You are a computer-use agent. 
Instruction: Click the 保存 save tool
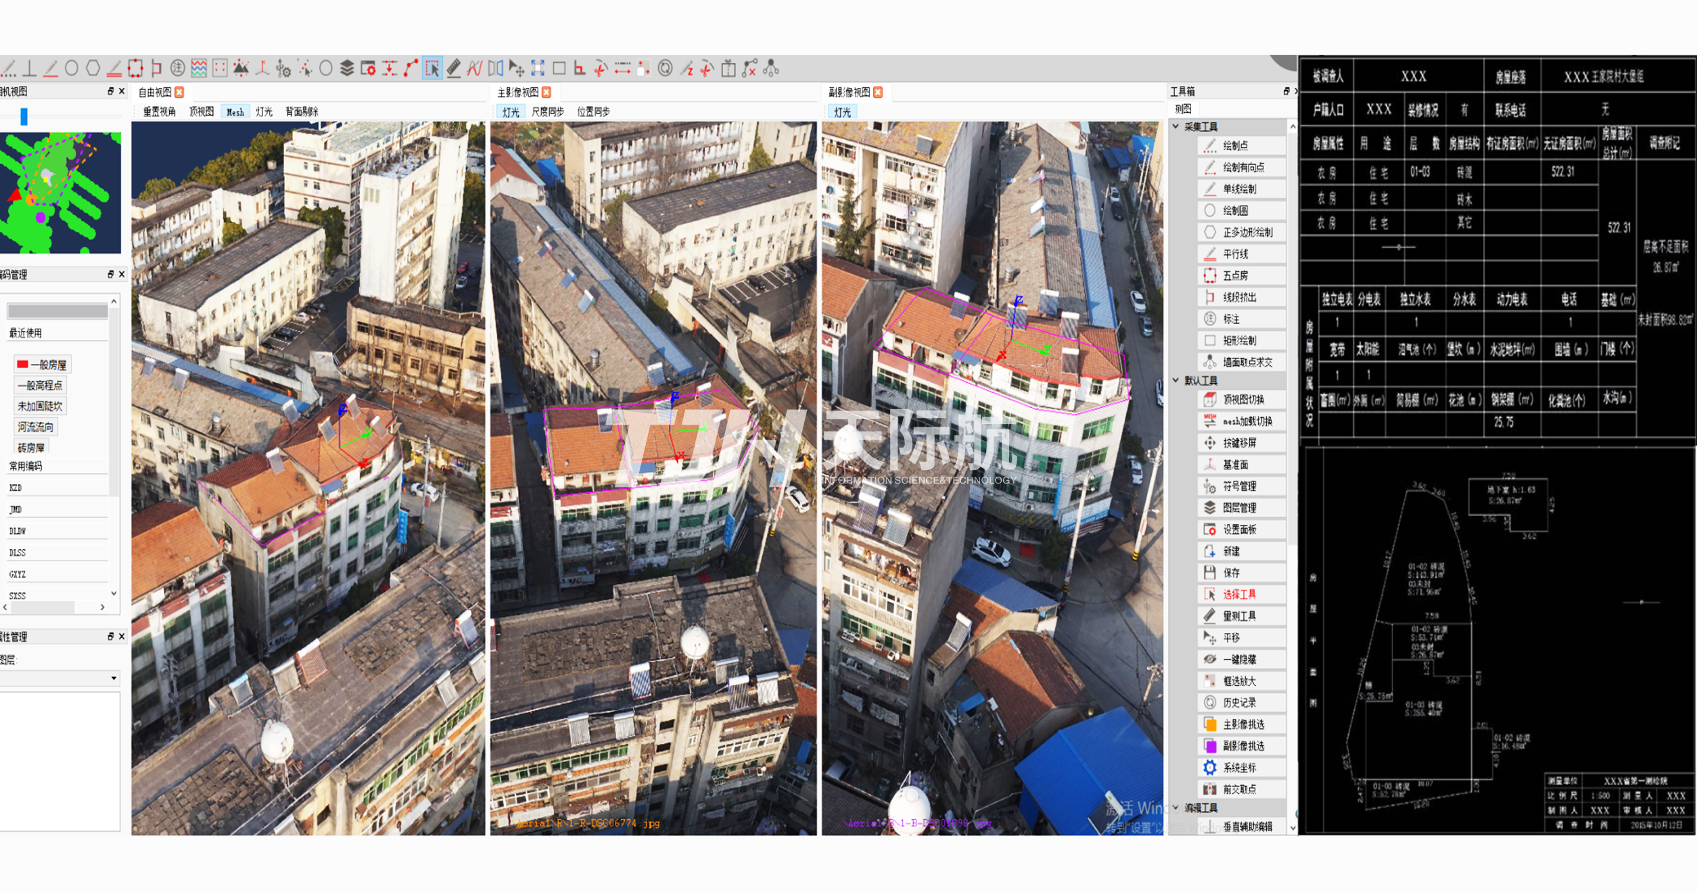pos(1231,573)
